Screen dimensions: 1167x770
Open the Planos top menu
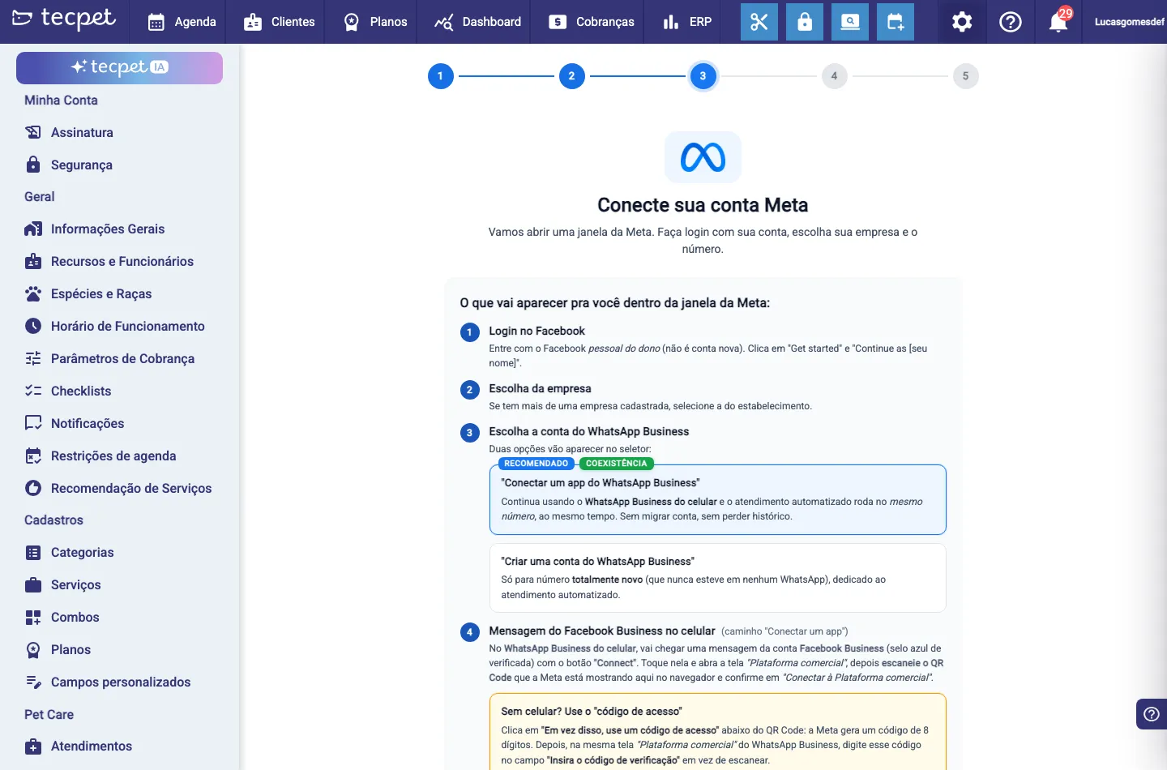coord(375,22)
